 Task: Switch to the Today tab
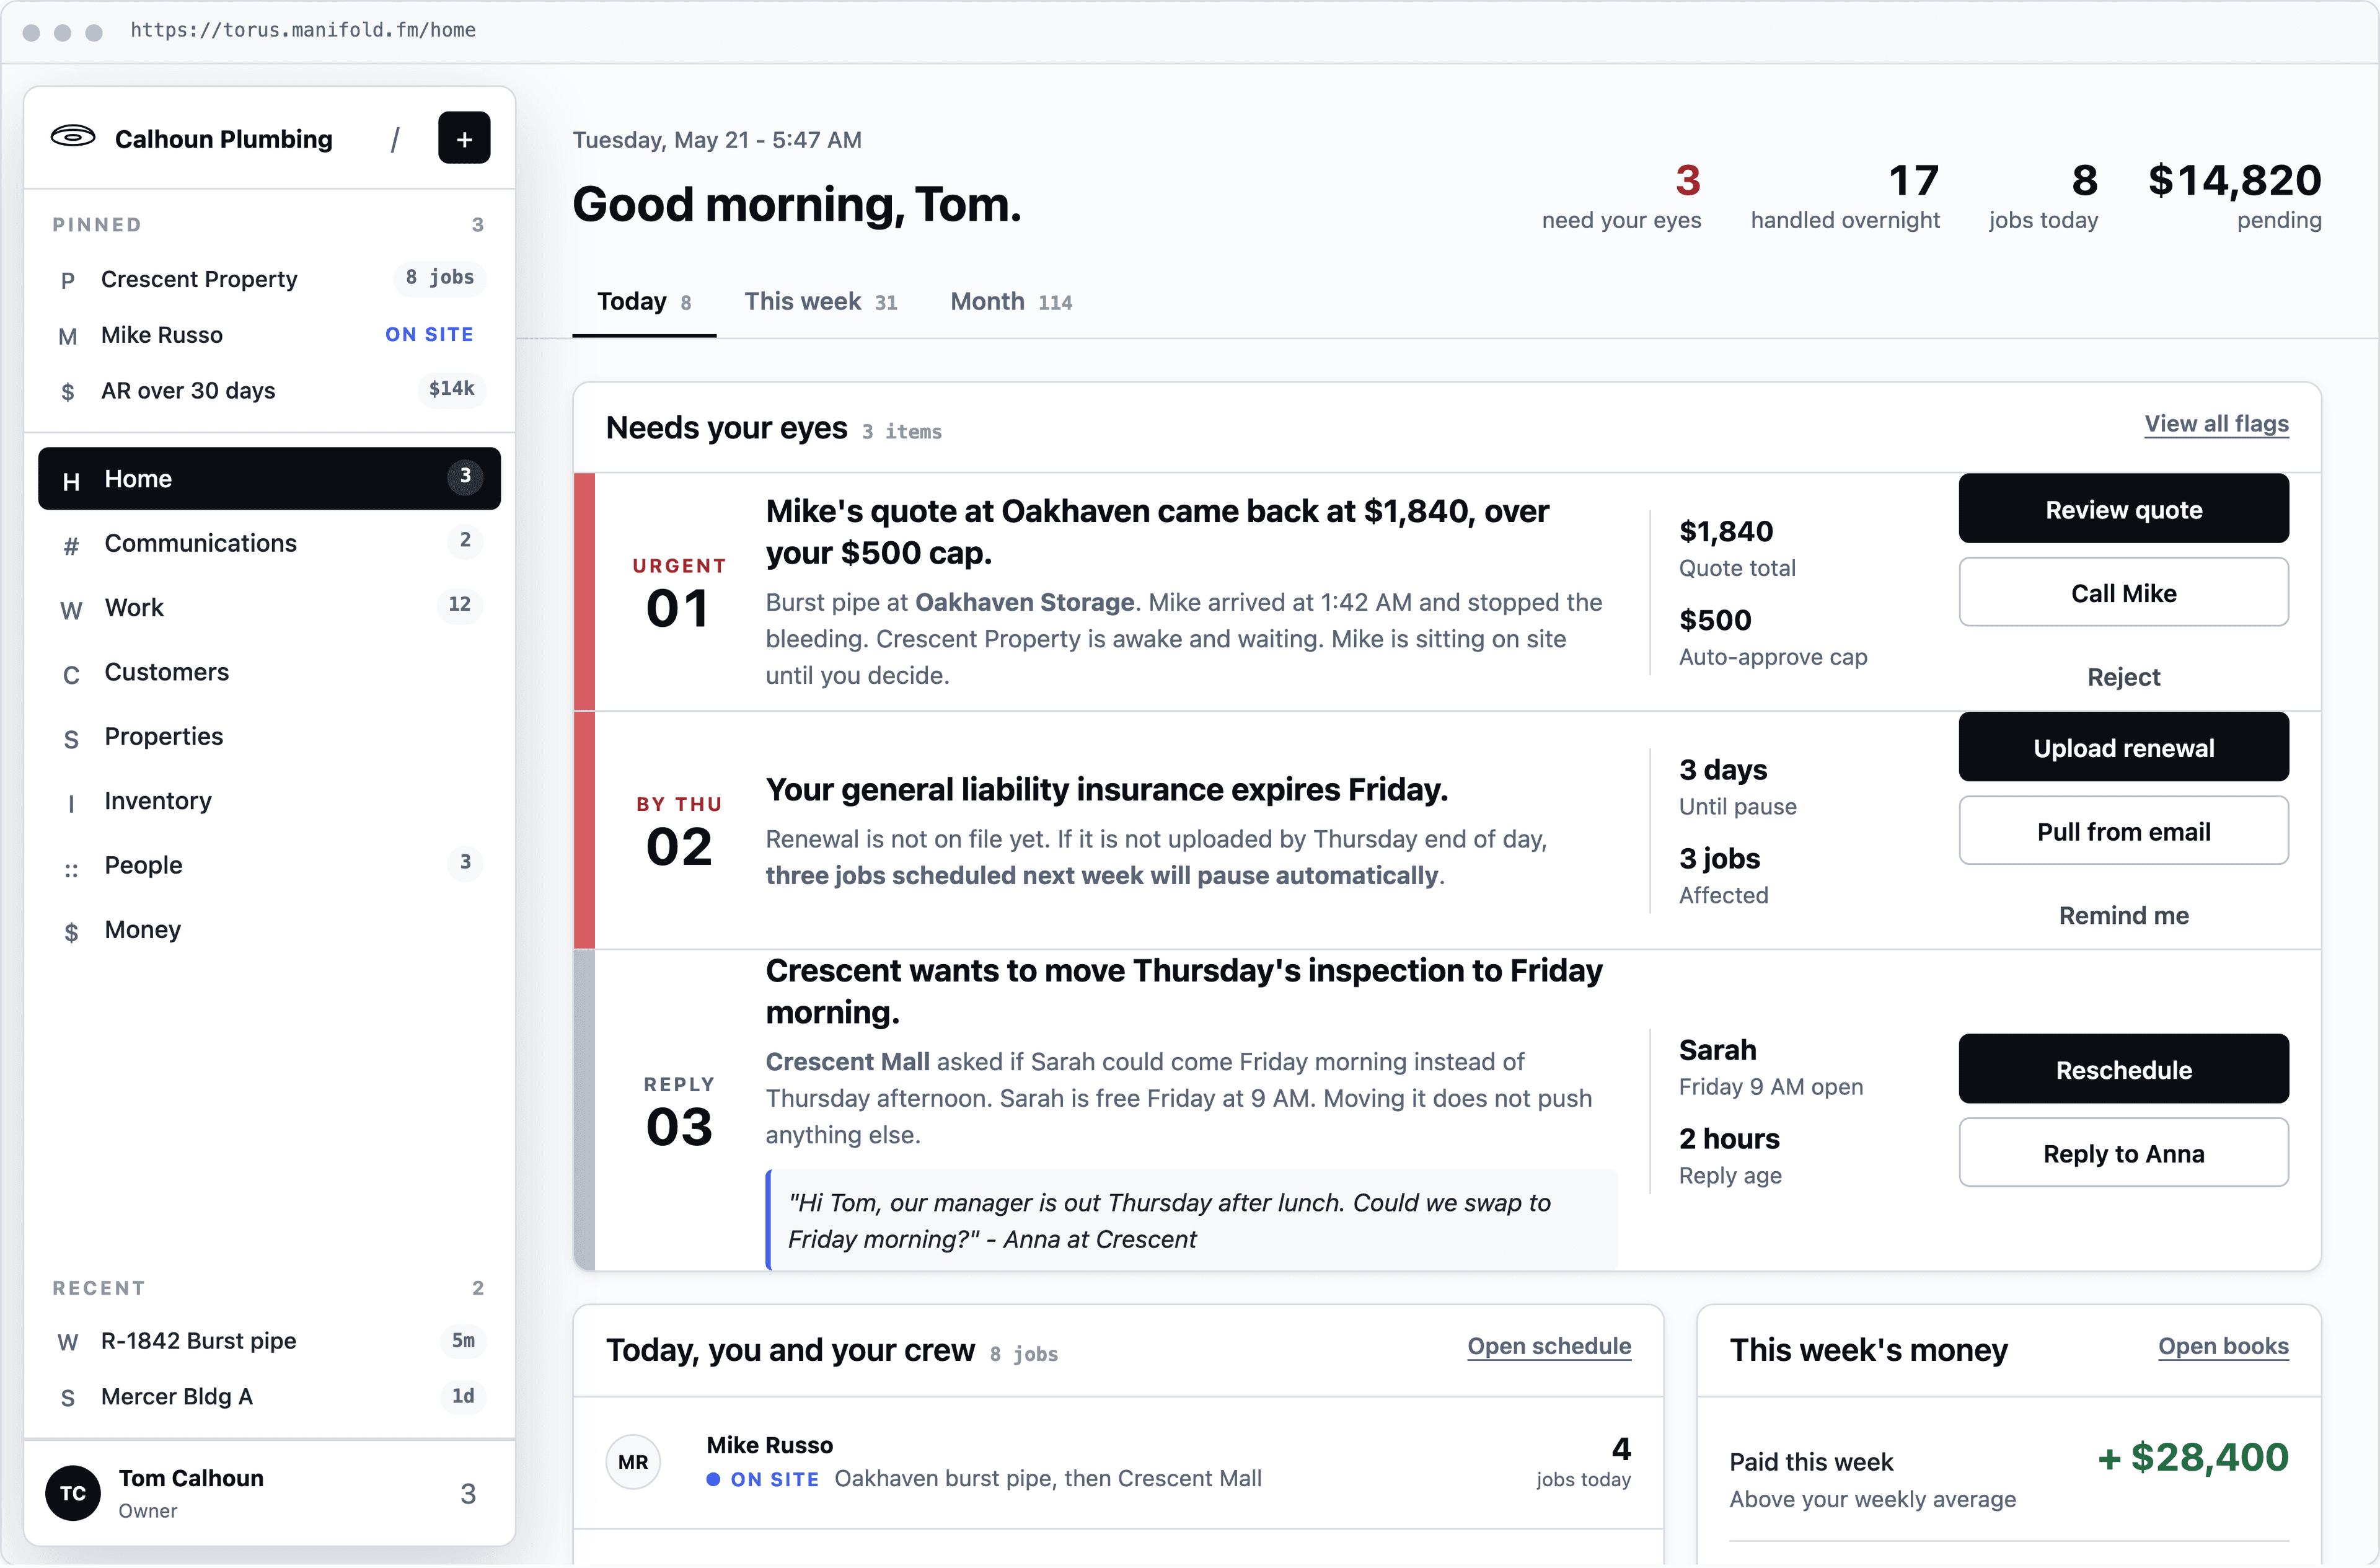point(643,301)
